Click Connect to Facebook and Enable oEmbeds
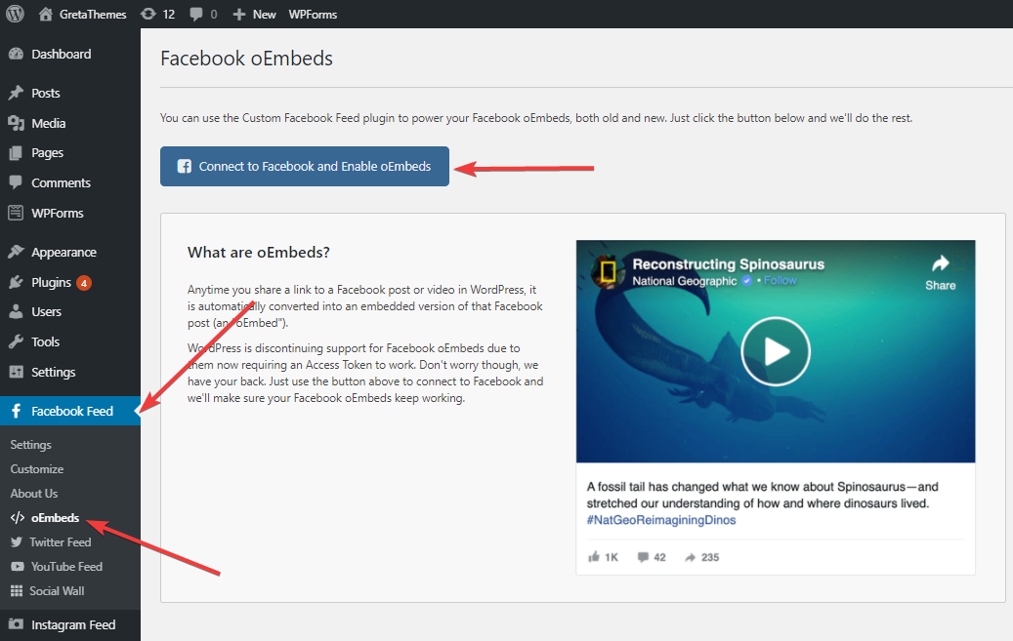The image size is (1013, 641). click(x=304, y=166)
